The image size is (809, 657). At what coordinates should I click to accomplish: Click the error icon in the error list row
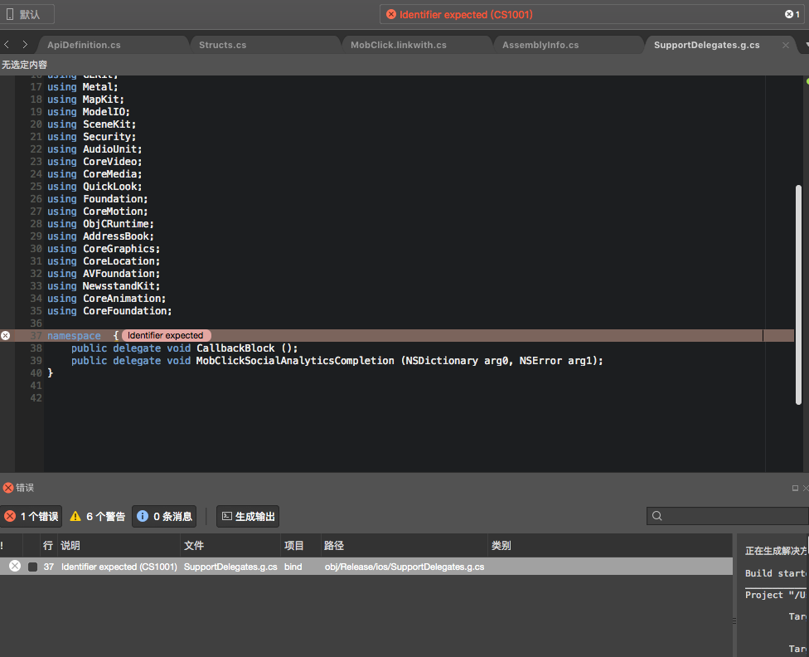pos(15,566)
